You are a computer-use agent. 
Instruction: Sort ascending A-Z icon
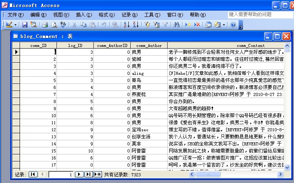pyautogui.click(x=126, y=25)
